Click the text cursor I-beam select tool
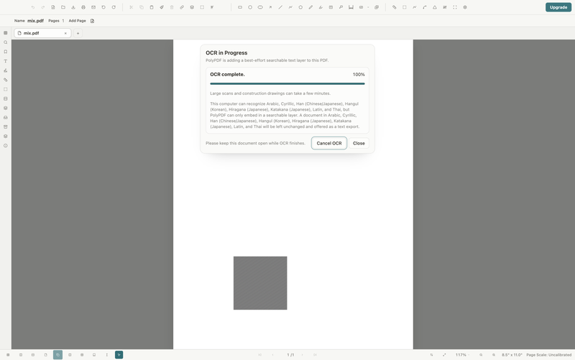The height and width of the screenshot is (360, 575). point(106,355)
